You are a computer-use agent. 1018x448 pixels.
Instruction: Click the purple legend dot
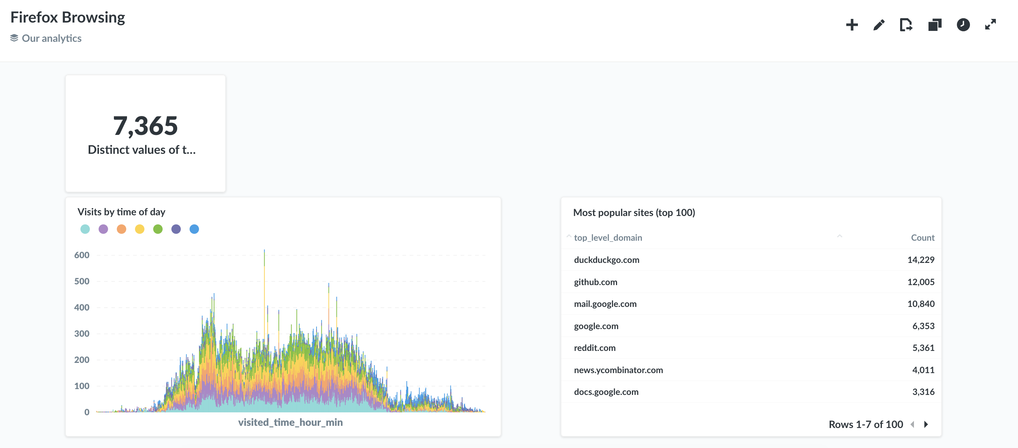click(x=103, y=229)
